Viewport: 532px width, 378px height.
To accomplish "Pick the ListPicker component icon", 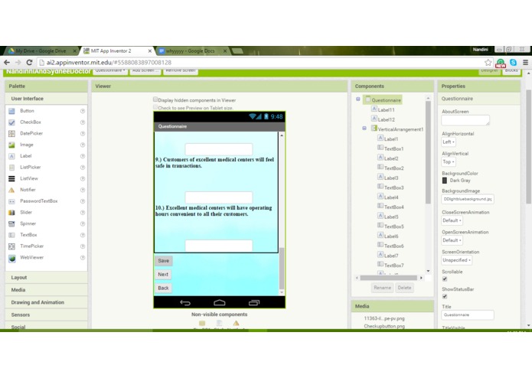I will [x=11, y=168].
